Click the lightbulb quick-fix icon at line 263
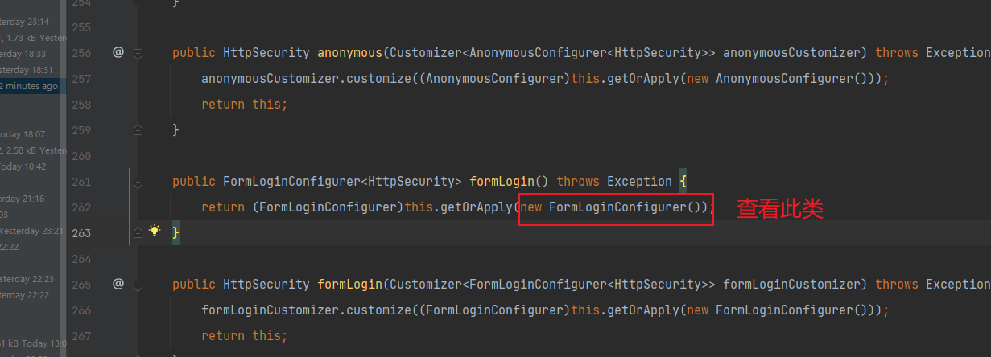 click(x=155, y=232)
